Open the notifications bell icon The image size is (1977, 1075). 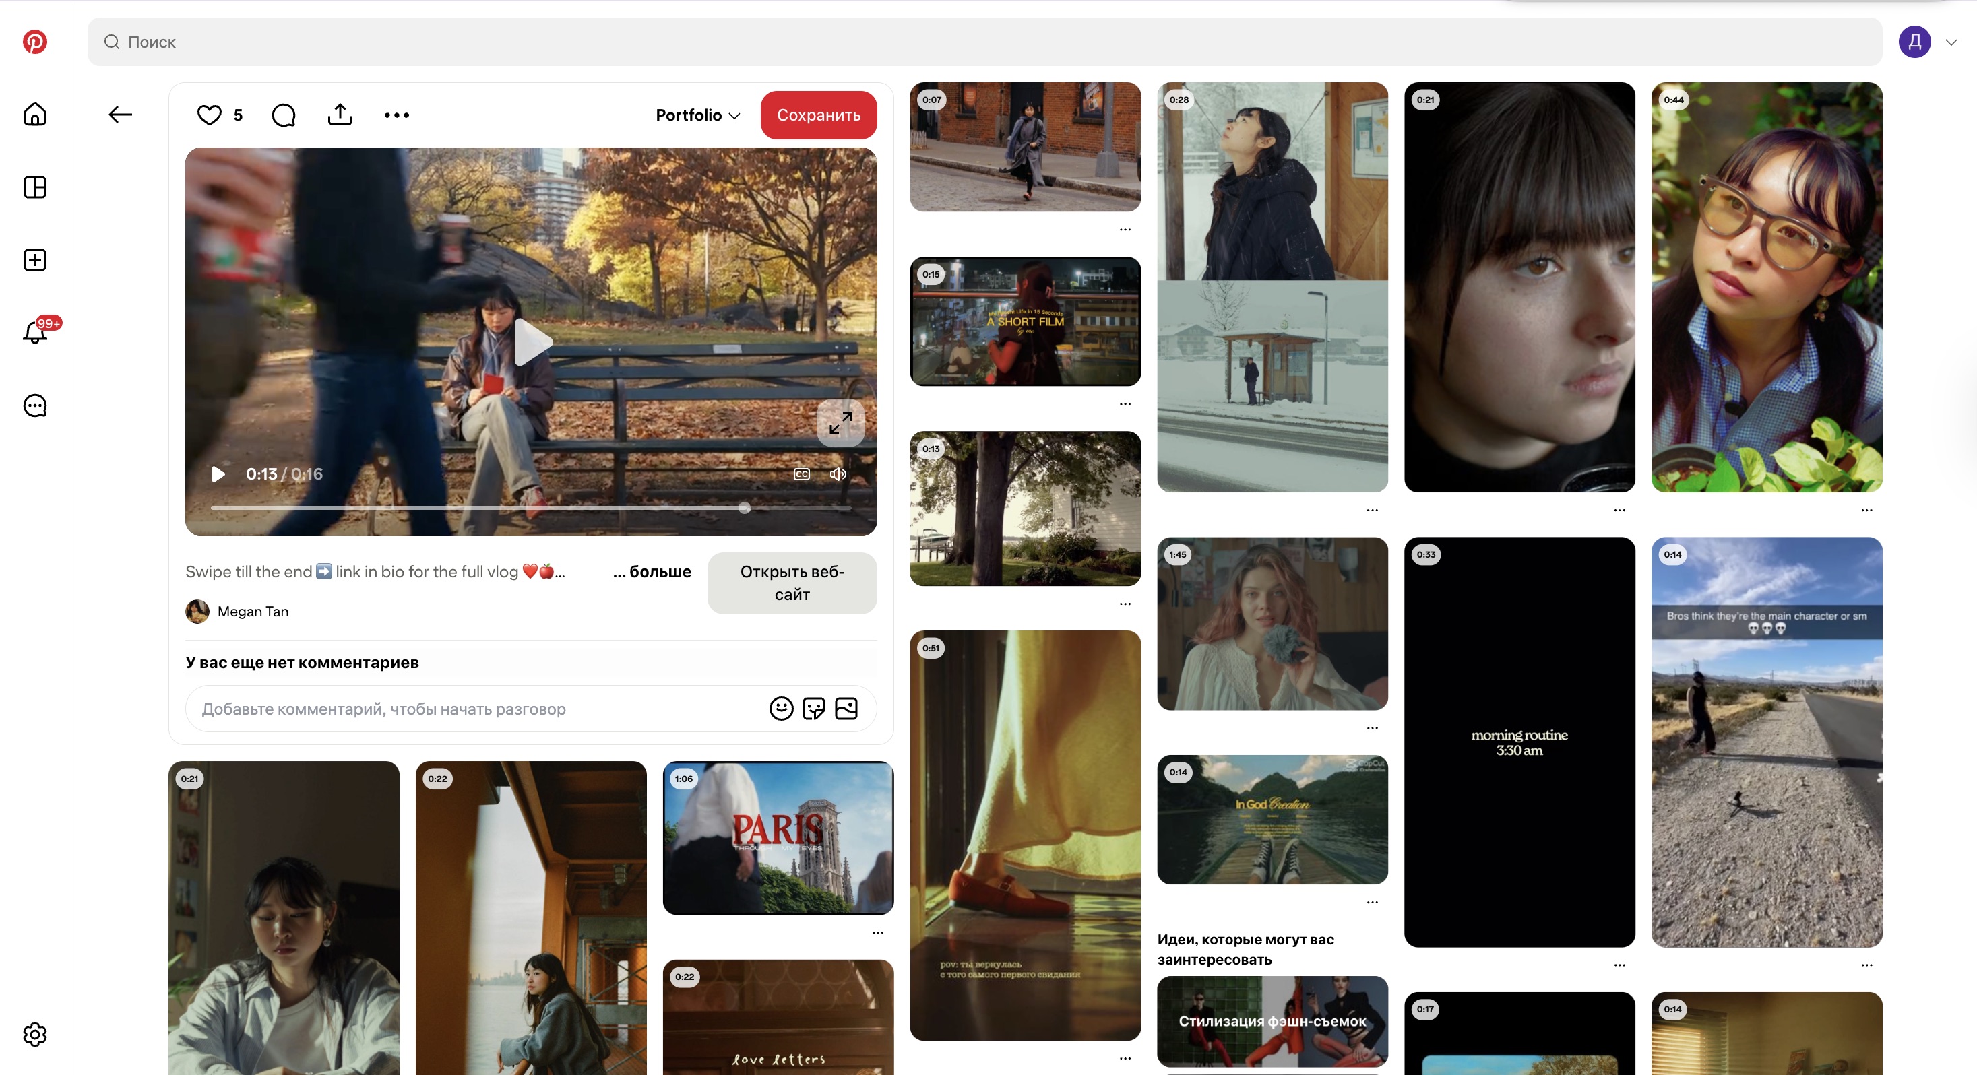(x=34, y=332)
